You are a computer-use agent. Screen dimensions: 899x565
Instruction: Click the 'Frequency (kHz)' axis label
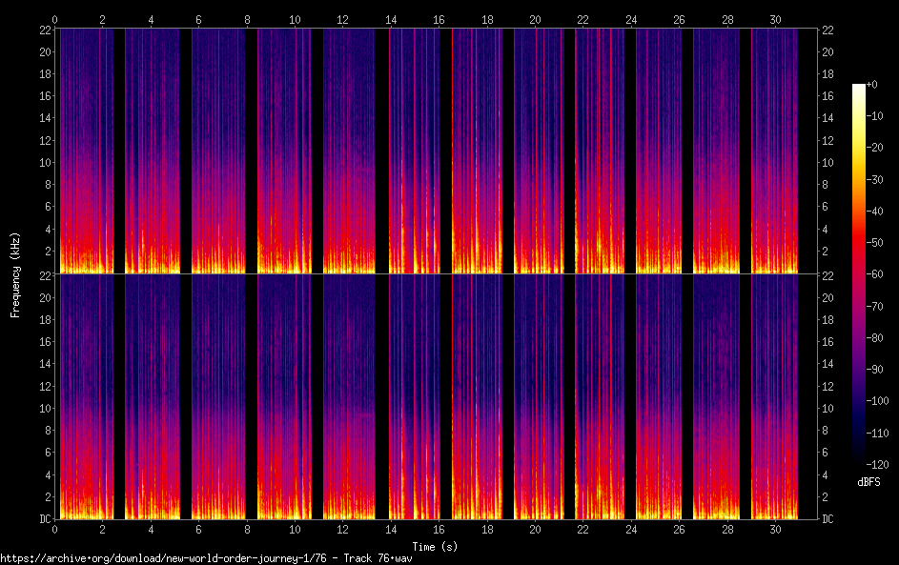15,274
